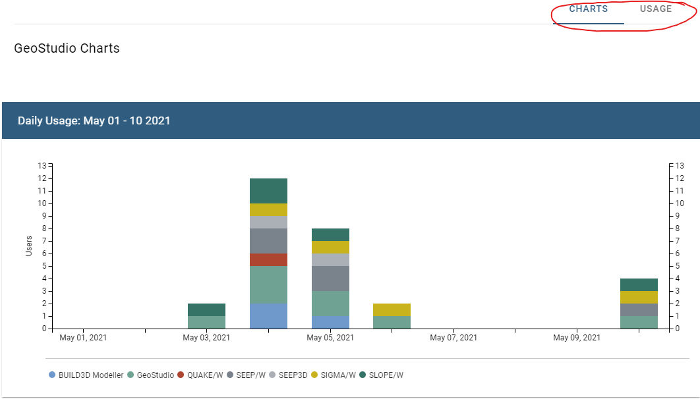Select blue BUILD3D segment of tallest bar
This screenshot has height=399, width=700.
[x=268, y=316]
